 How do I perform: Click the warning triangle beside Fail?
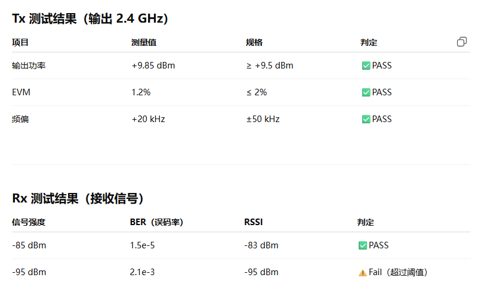pos(363,273)
